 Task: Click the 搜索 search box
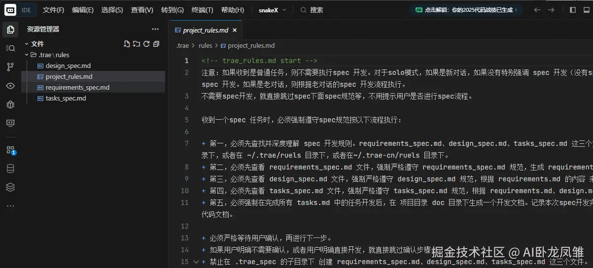coord(312,10)
